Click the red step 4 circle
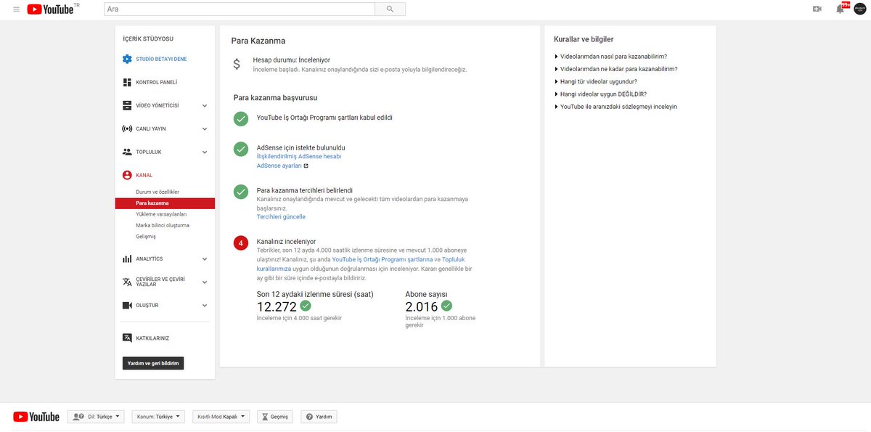 (x=241, y=243)
